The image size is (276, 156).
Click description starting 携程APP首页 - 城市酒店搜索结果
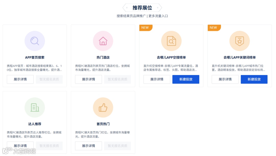pos(34,68)
